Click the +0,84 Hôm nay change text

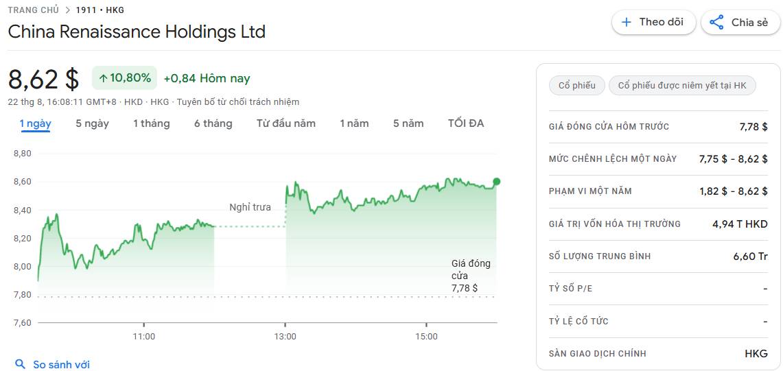click(x=207, y=78)
